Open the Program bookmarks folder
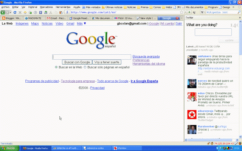Screen dimensions: 242x151 (x=211, y=7)
